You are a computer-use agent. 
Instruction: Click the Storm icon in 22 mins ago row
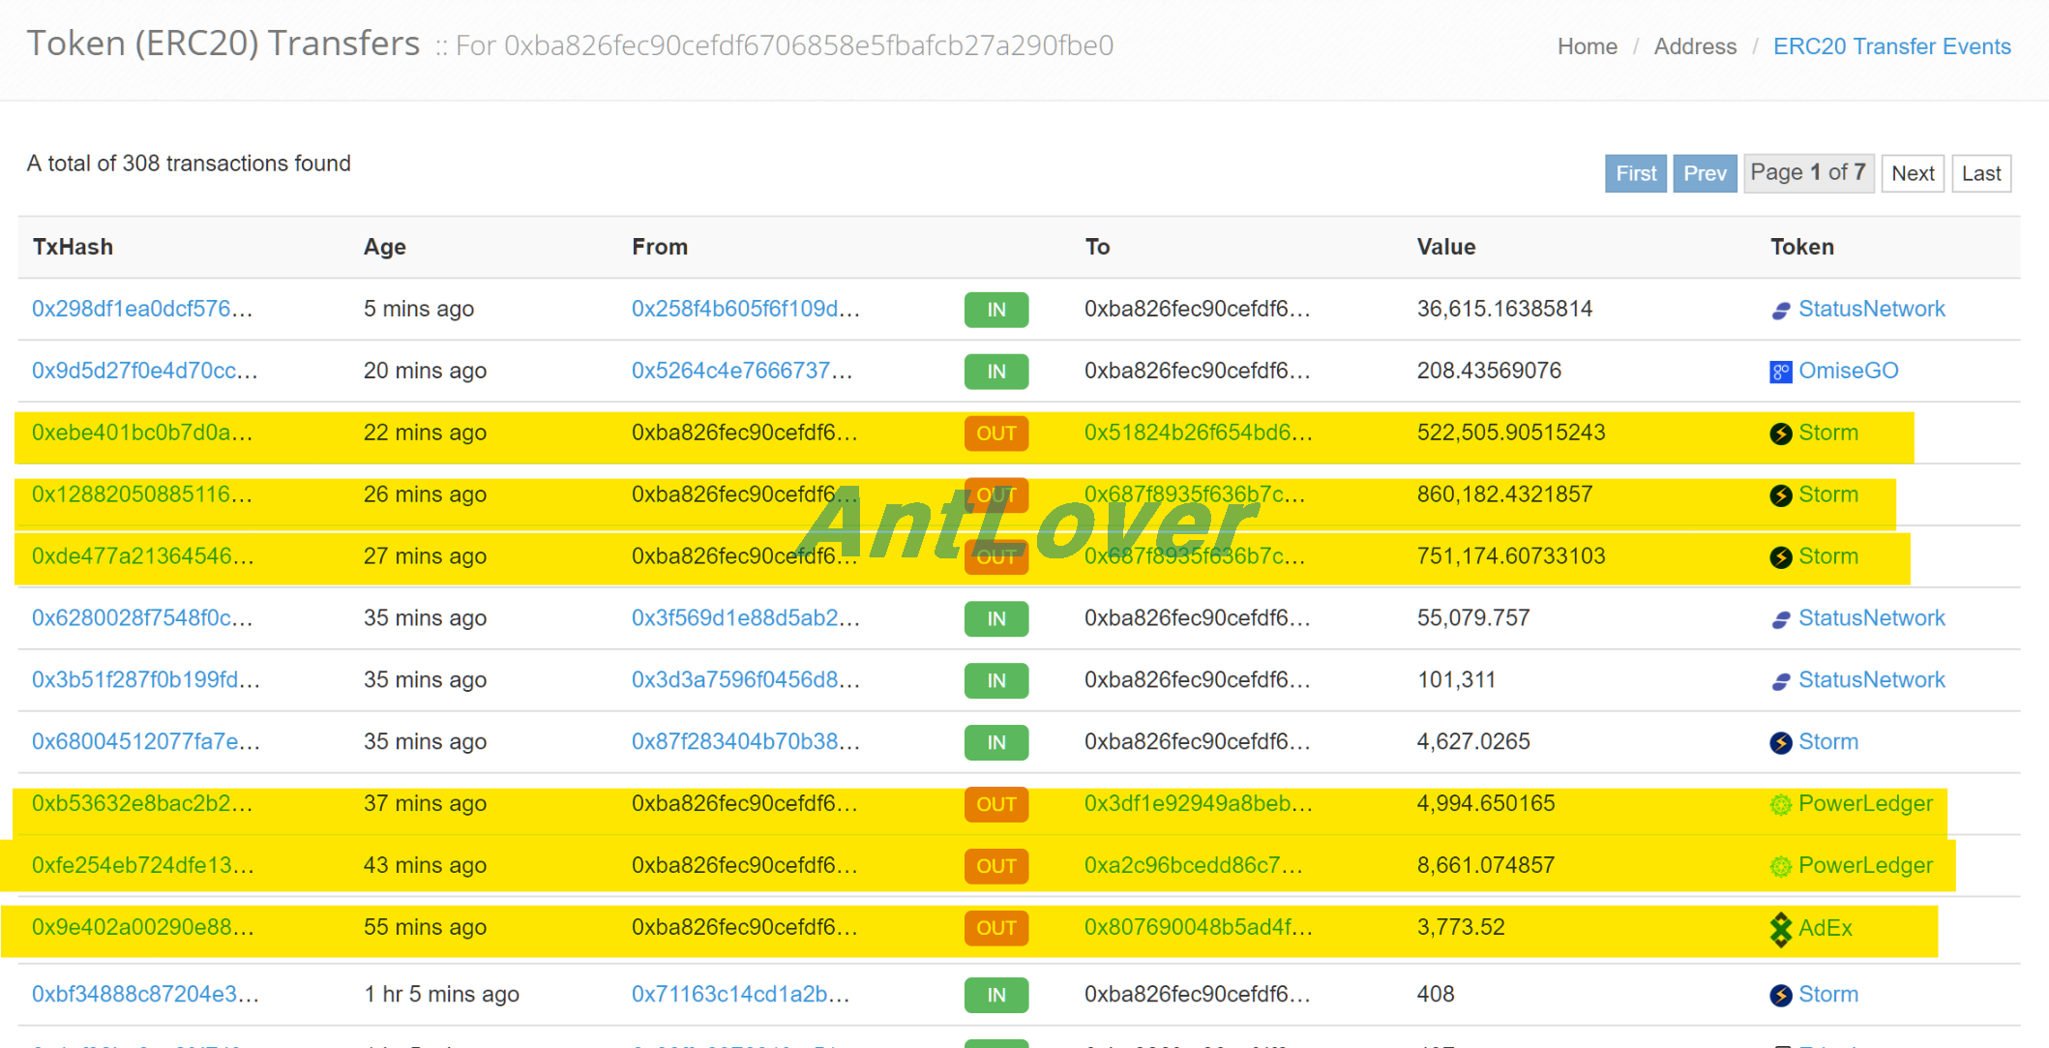point(1780,434)
